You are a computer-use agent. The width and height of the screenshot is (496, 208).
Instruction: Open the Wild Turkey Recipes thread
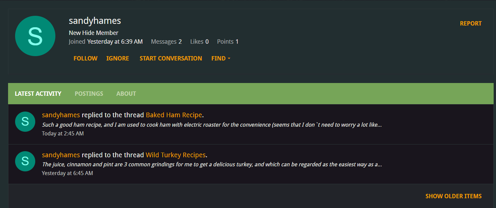tap(176, 155)
